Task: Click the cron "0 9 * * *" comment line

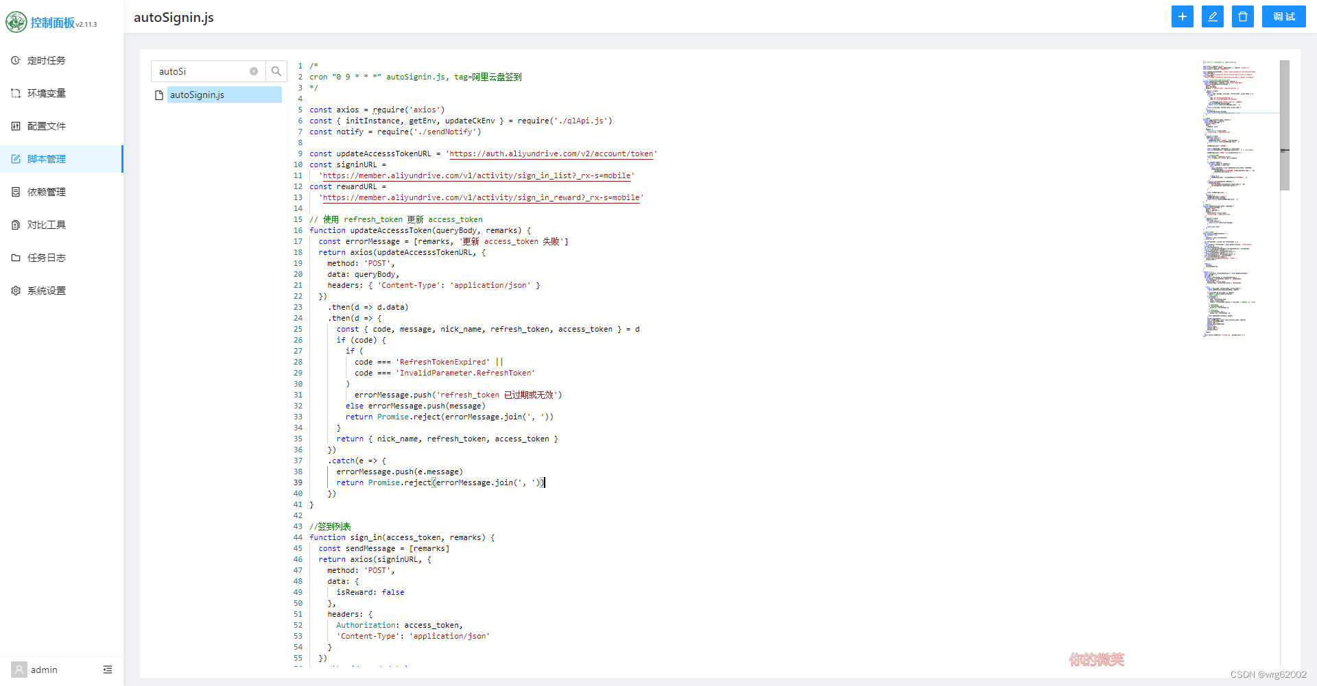Action: coord(415,77)
